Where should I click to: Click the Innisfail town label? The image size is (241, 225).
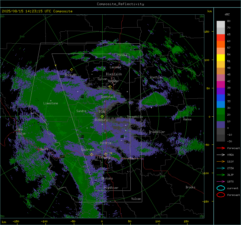point(108,97)
